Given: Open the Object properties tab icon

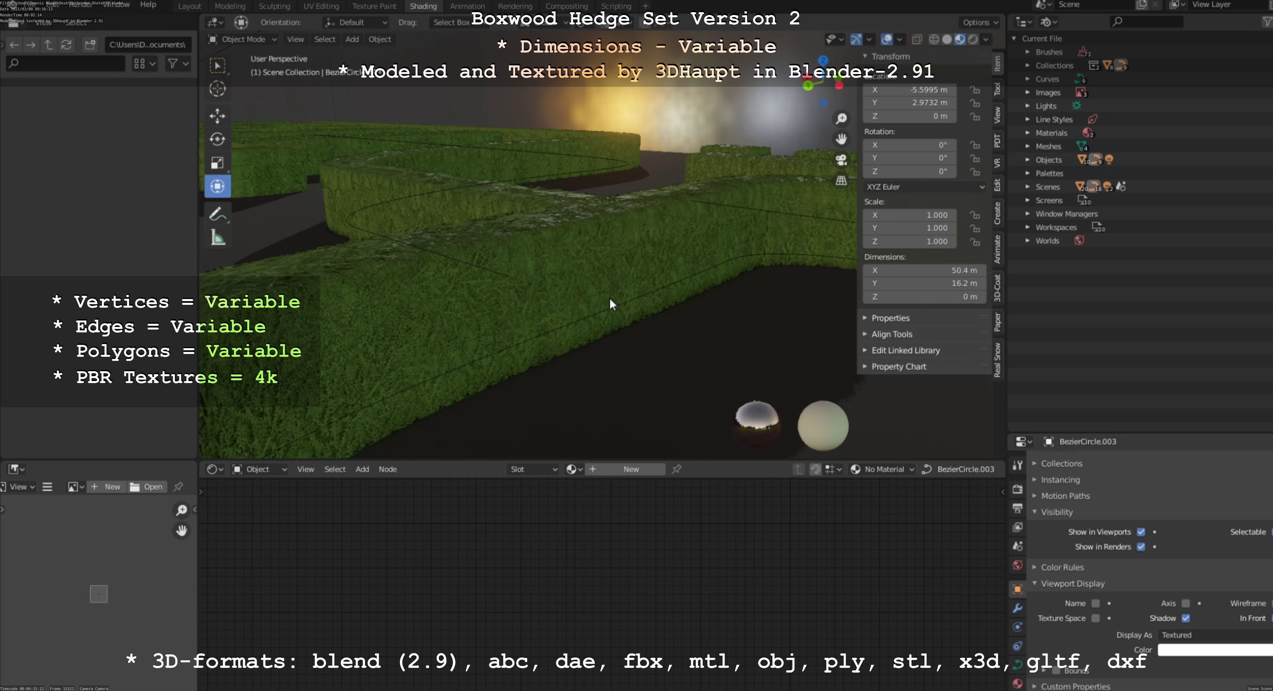Looking at the screenshot, I should (1018, 589).
